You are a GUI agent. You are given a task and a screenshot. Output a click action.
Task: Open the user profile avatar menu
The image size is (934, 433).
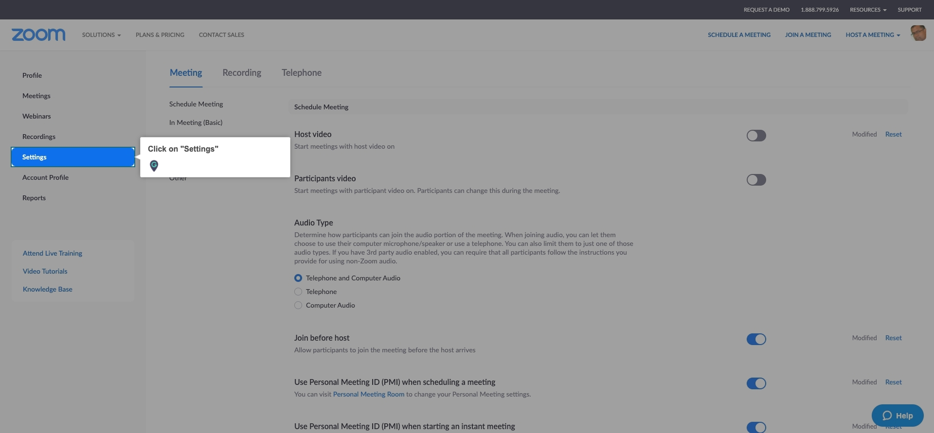918,33
